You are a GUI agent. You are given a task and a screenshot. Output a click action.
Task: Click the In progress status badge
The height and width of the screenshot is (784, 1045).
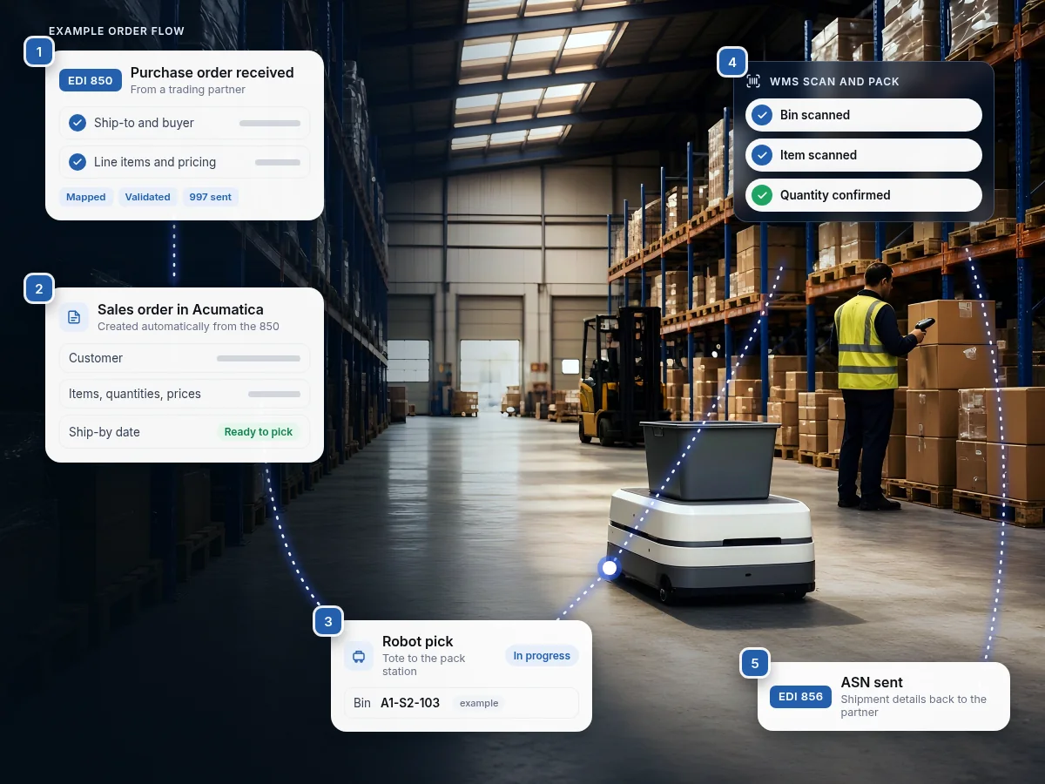542,656
